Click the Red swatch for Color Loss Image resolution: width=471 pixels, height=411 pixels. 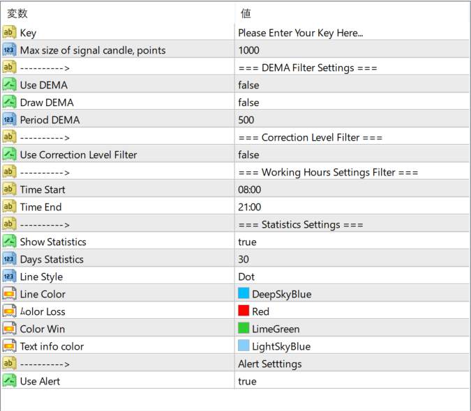coord(244,311)
